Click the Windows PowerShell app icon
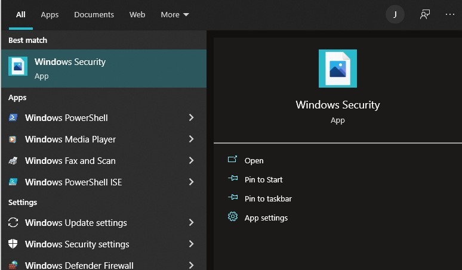Image resolution: width=462 pixels, height=270 pixels. pos(13,117)
